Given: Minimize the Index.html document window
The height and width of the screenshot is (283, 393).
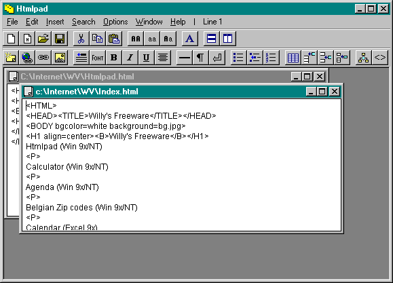Looking at the screenshot, I should (311, 92).
